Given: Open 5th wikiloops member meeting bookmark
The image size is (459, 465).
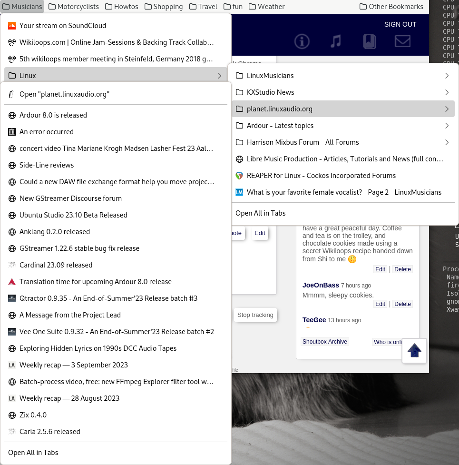Looking at the screenshot, I should tap(116, 59).
